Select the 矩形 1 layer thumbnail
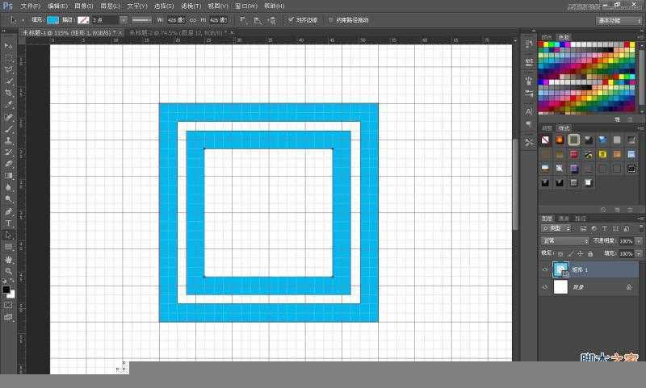The image size is (646, 388). pos(560,270)
